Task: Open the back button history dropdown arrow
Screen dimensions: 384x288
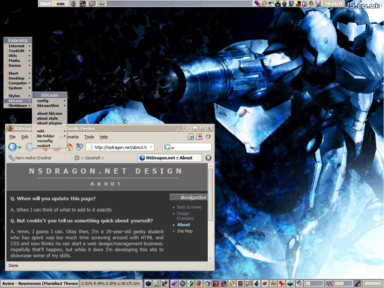Action: click(19, 147)
